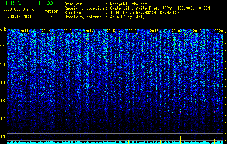Select the 2014 time marker
The height and width of the screenshot is (144, 227).
pyautogui.click(x=89, y=31)
